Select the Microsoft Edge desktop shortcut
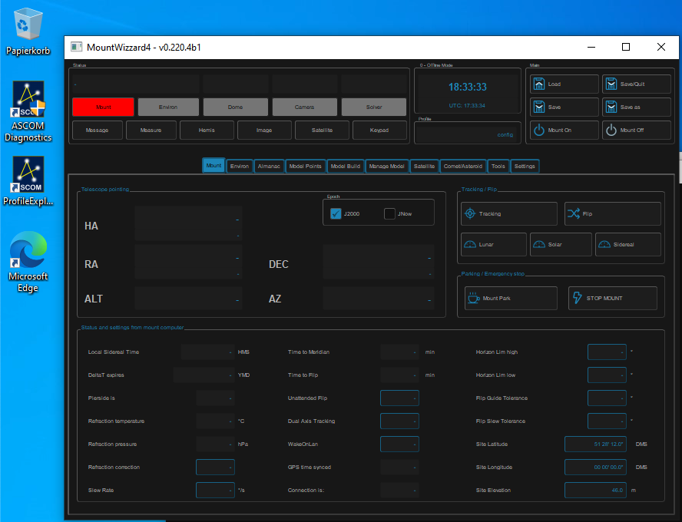Viewport: 682px width, 522px height. [28, 262]
